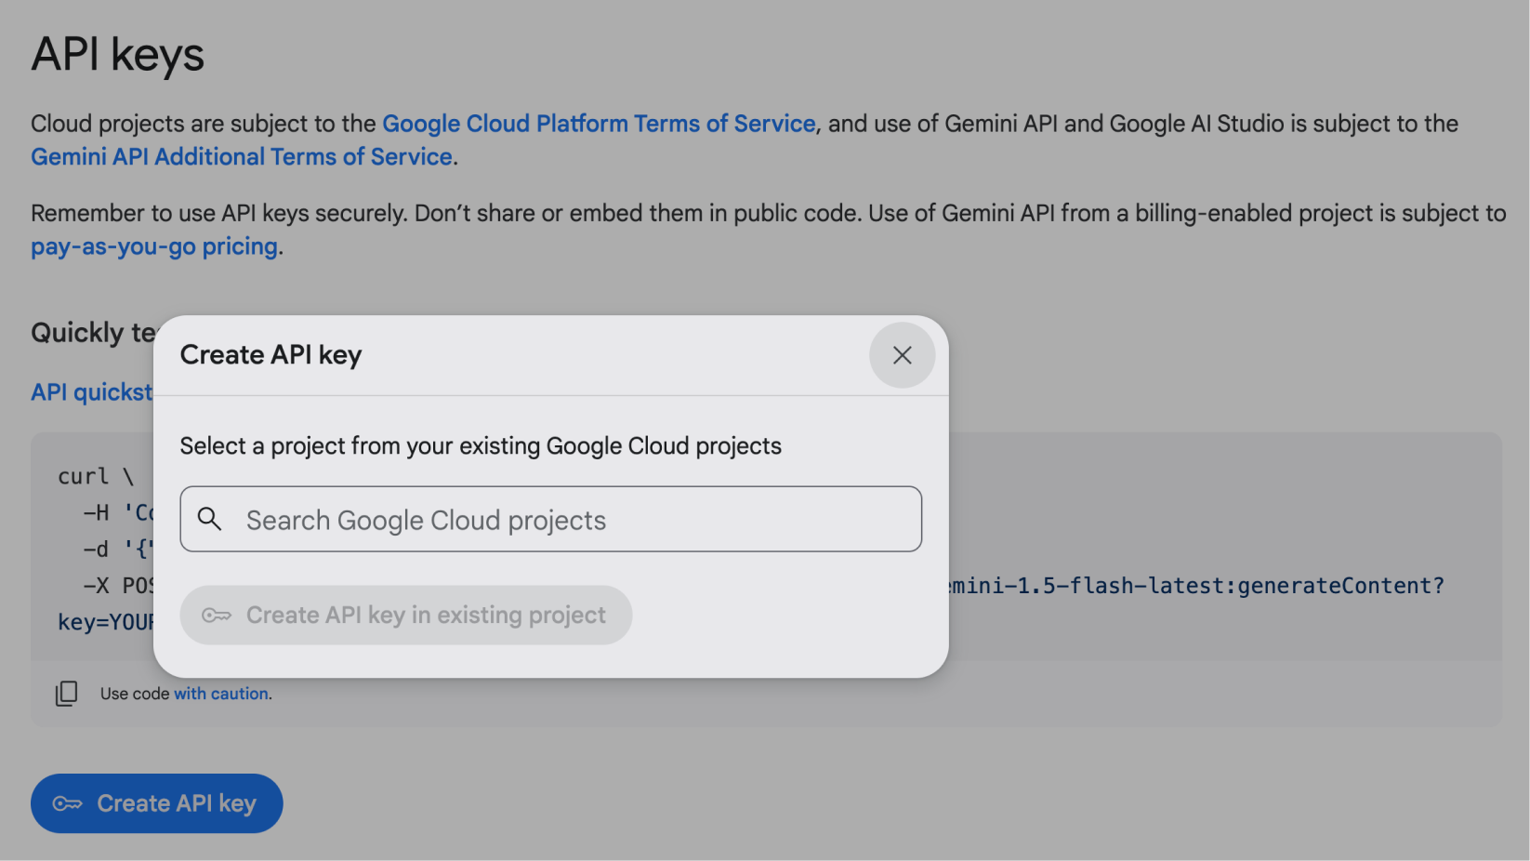
Task: Open the API quickstart link
Action: tap(91, 392)
